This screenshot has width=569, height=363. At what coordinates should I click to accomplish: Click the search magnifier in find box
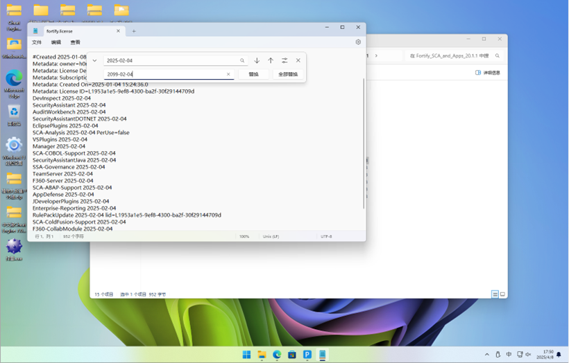pyautogui.click(x=242, y=60)
